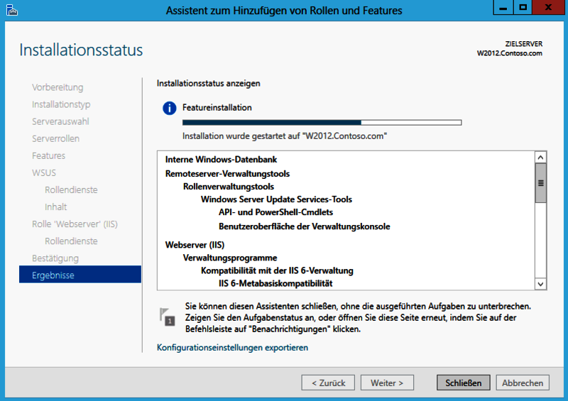Image resolution: width=568 pixels, height=401 pixels.
Task: Click the wizard icon in the title bar
Action: [12, 10]
